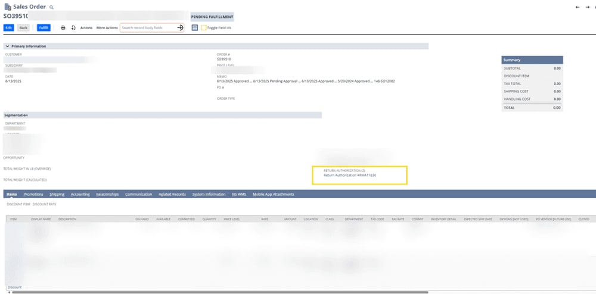Click the DESCRIPTION column header
596x294 pixels.
(67, 219)
